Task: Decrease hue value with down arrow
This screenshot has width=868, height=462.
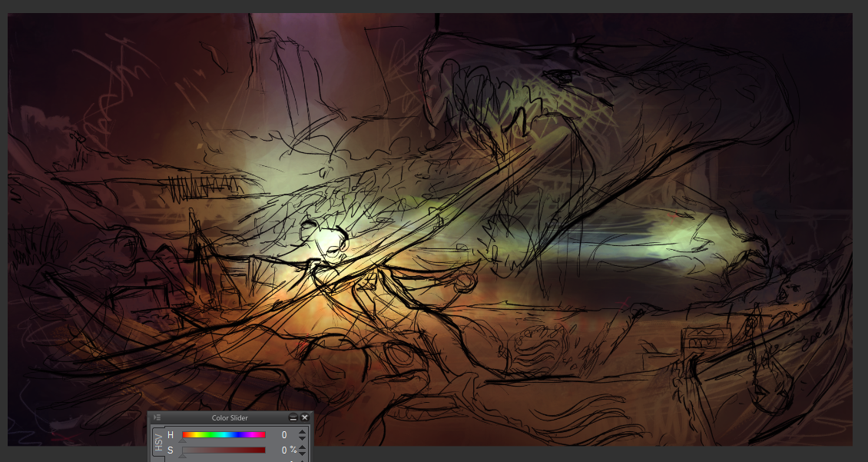Action: 302,438
